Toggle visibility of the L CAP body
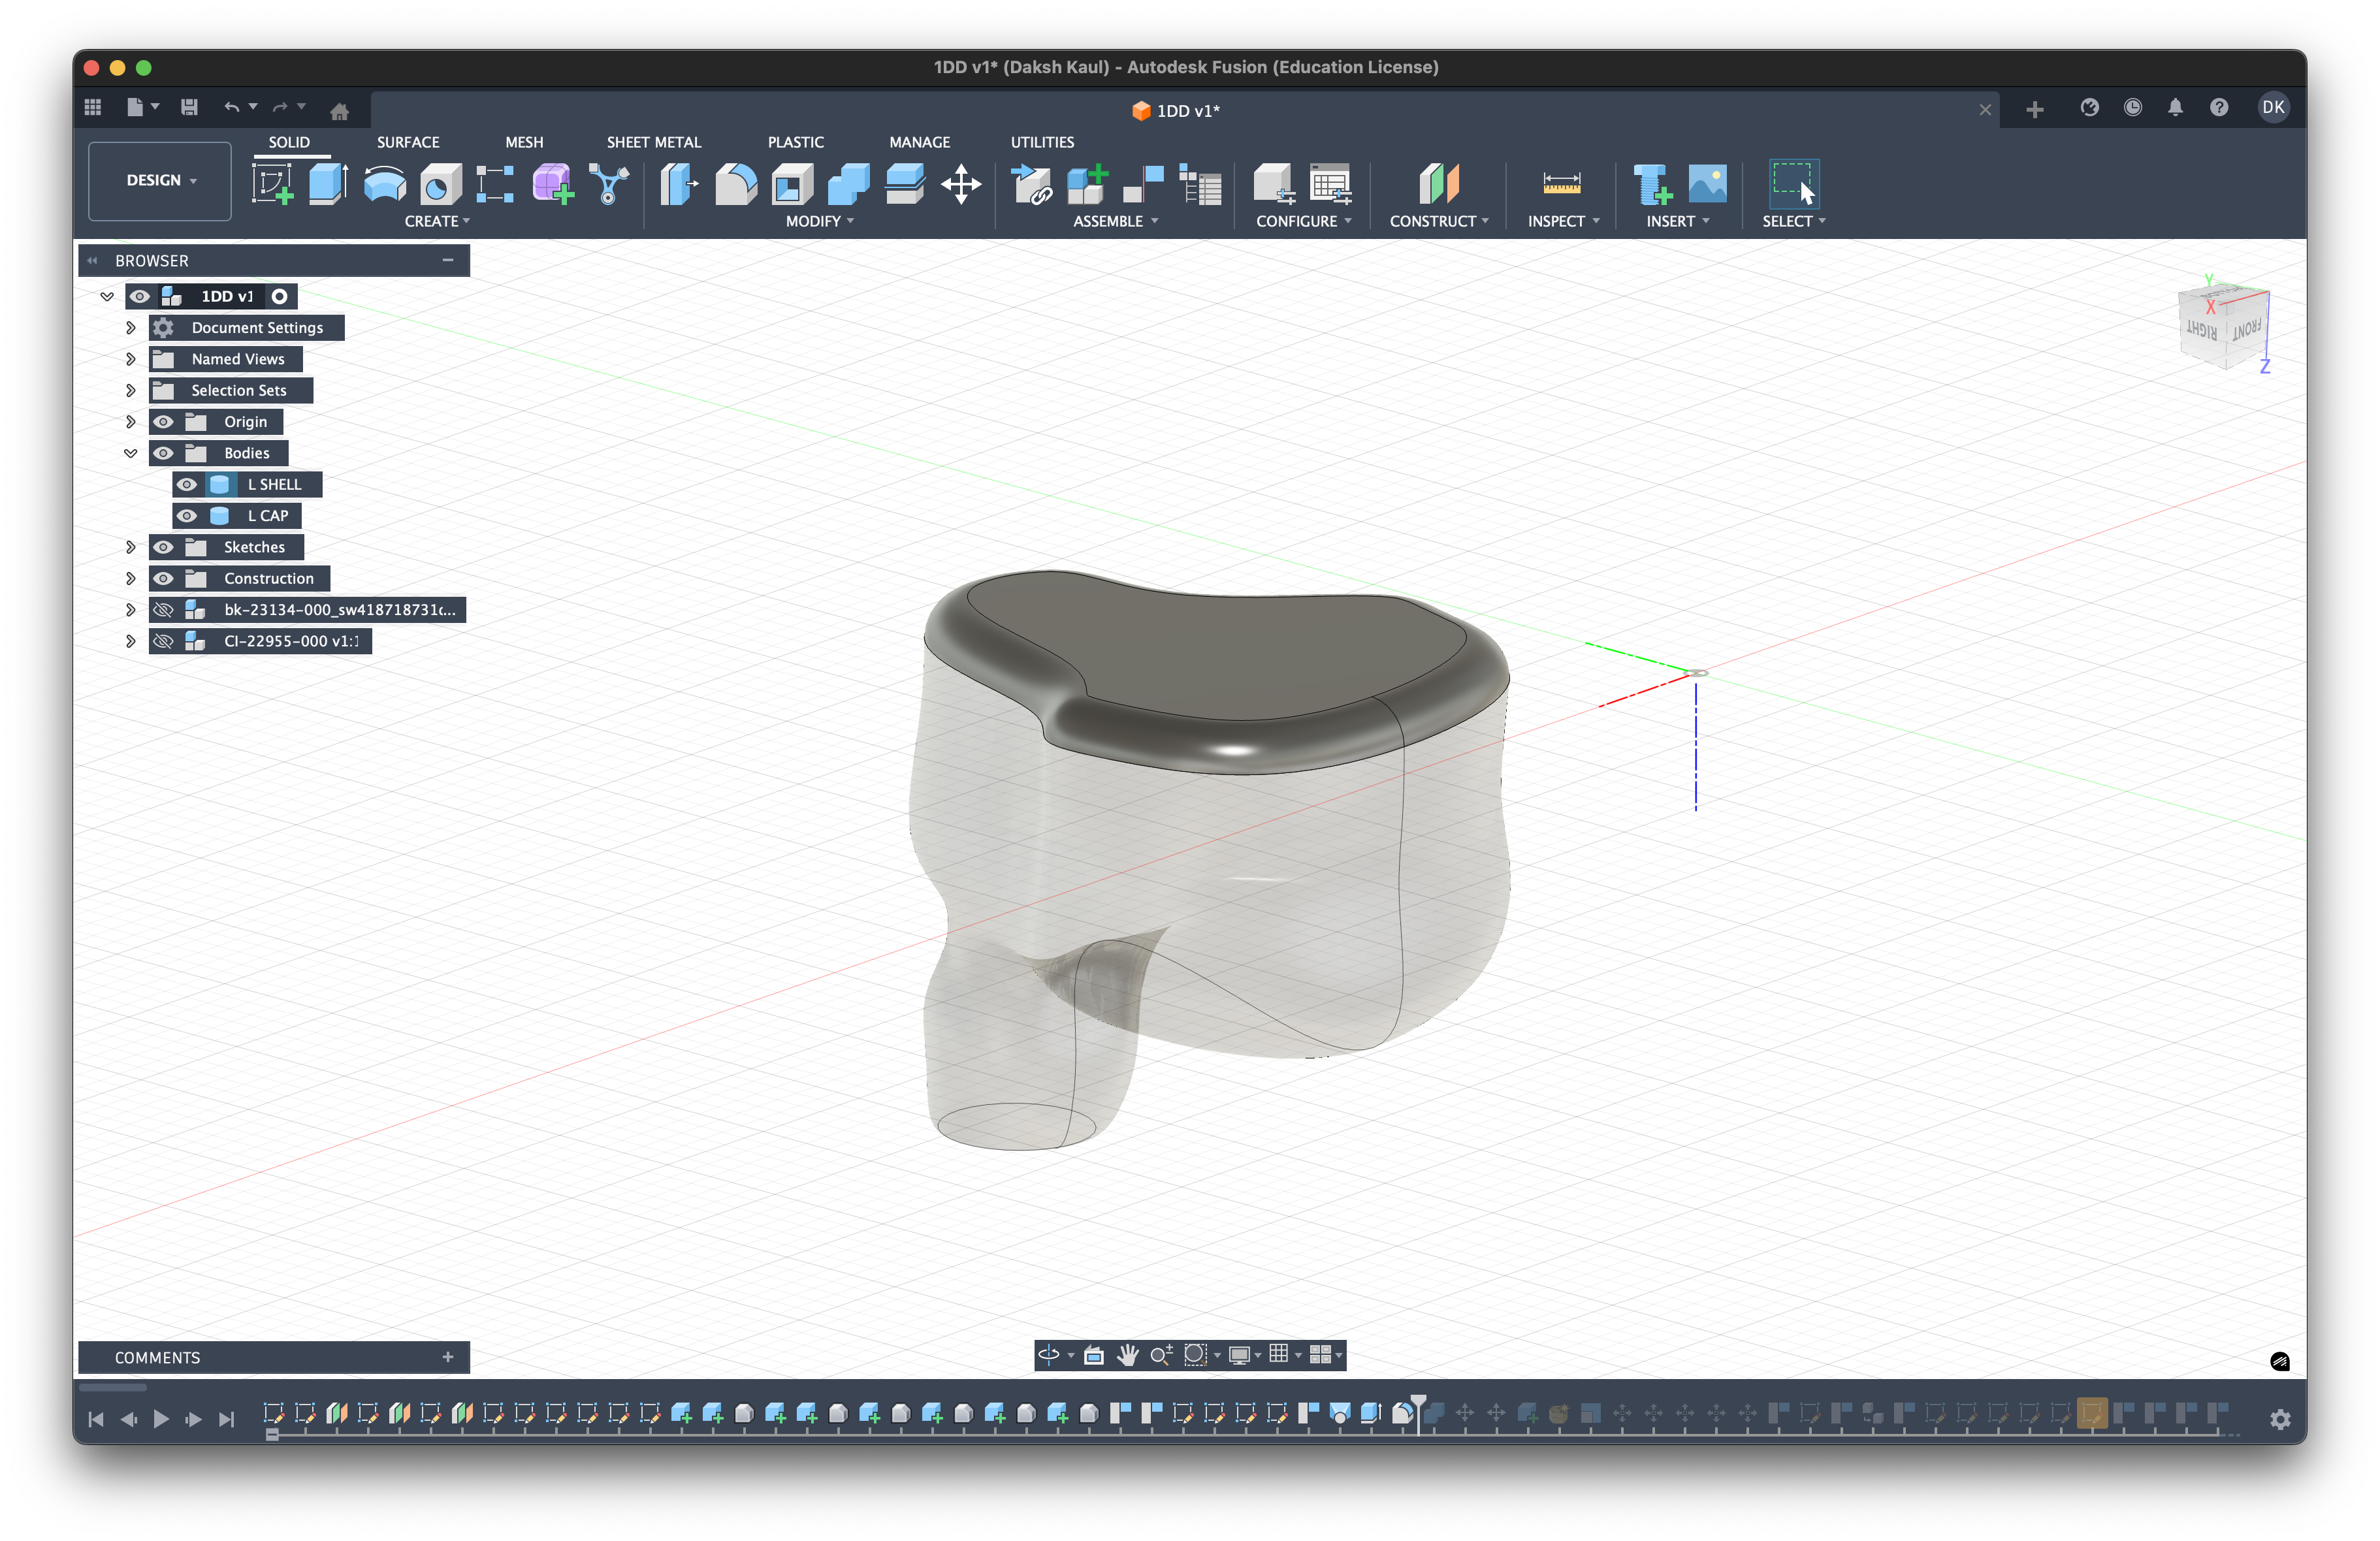 [187, 516]
